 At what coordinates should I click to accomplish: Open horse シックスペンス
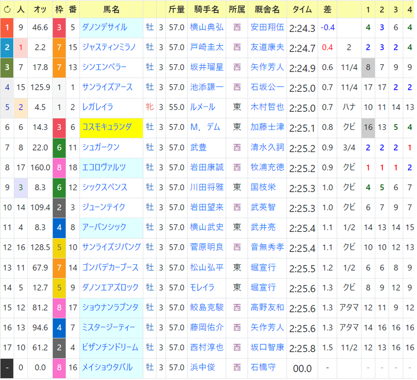tap(104, 187)
